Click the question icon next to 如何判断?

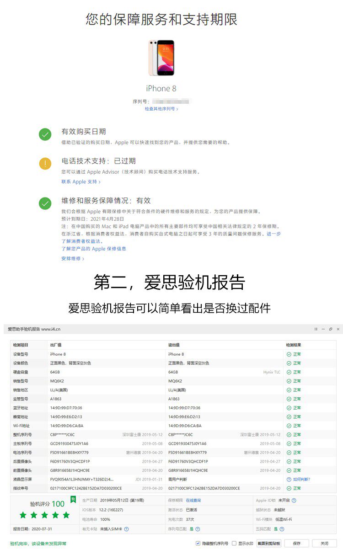point(289,479)
